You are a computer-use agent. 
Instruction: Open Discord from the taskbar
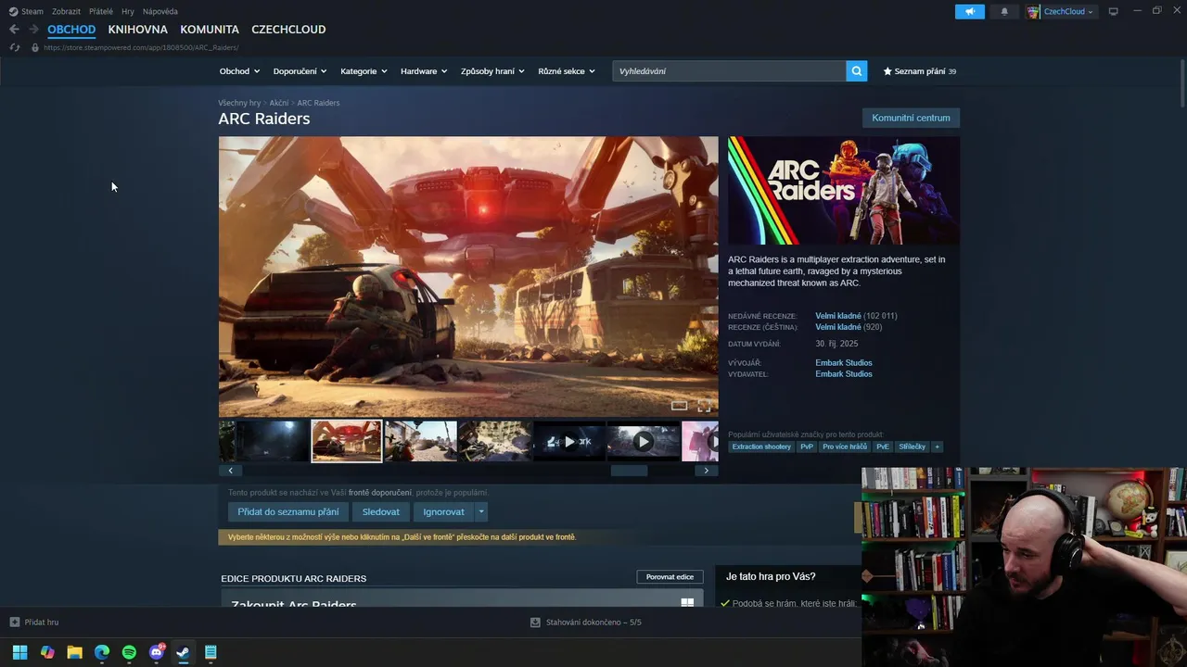(157, 652)
